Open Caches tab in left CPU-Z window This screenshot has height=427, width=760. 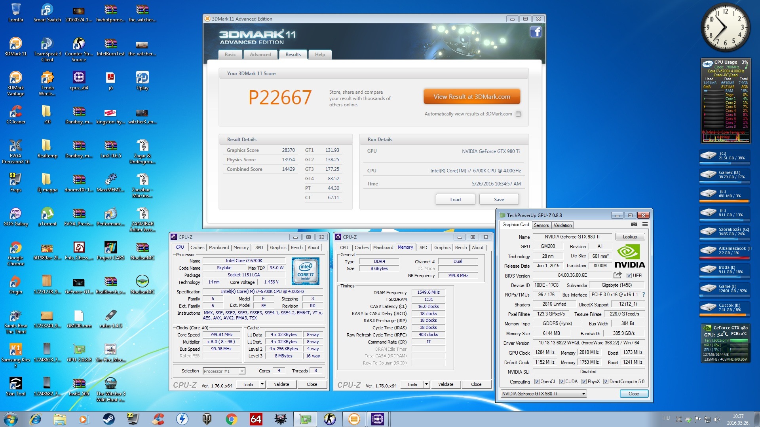coord(197,248)
